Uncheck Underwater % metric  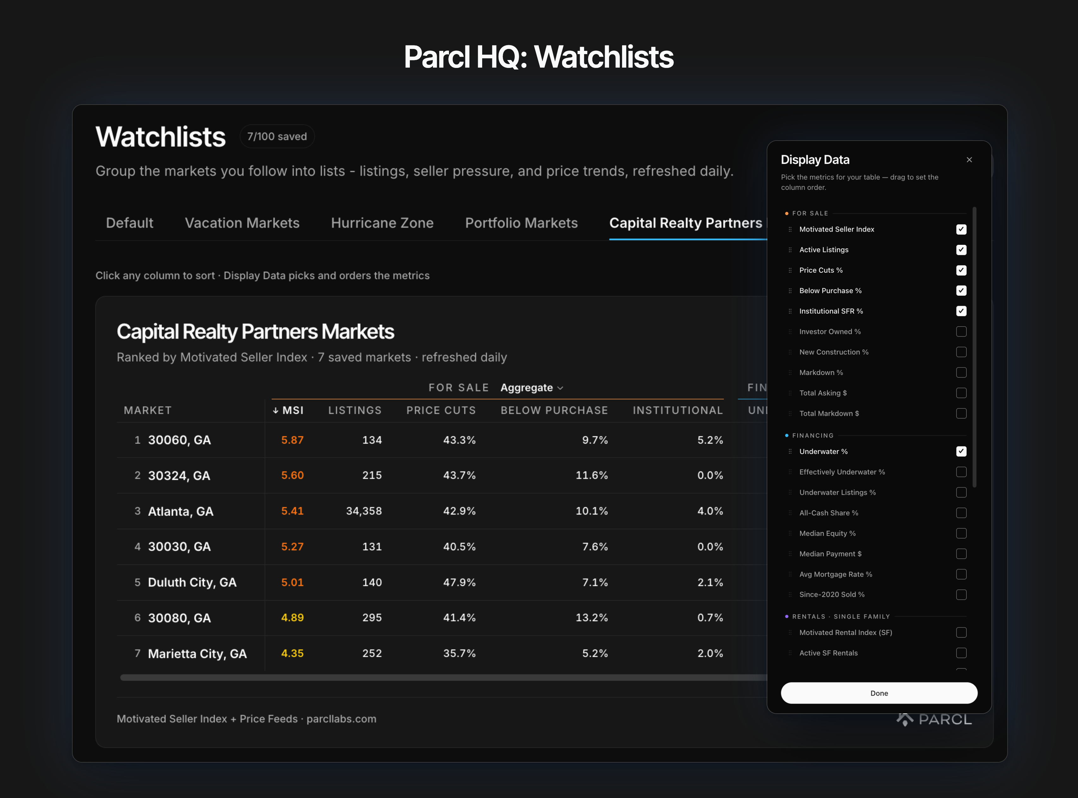coord(961,452)
